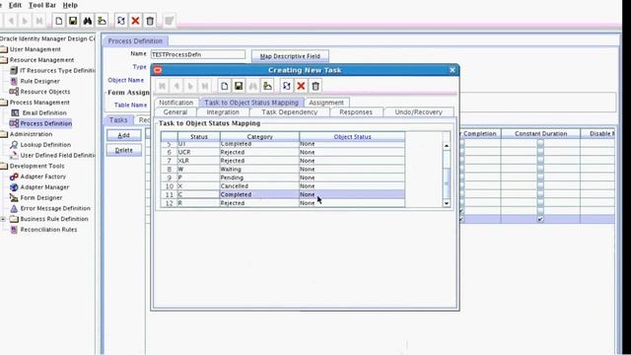Image resolution: width=631 pixels, height=355 pixels.
Task: Click the Pending category cell
Action: click(x=259, y=177)
